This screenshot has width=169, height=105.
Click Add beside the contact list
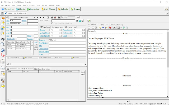pos(36,42)
